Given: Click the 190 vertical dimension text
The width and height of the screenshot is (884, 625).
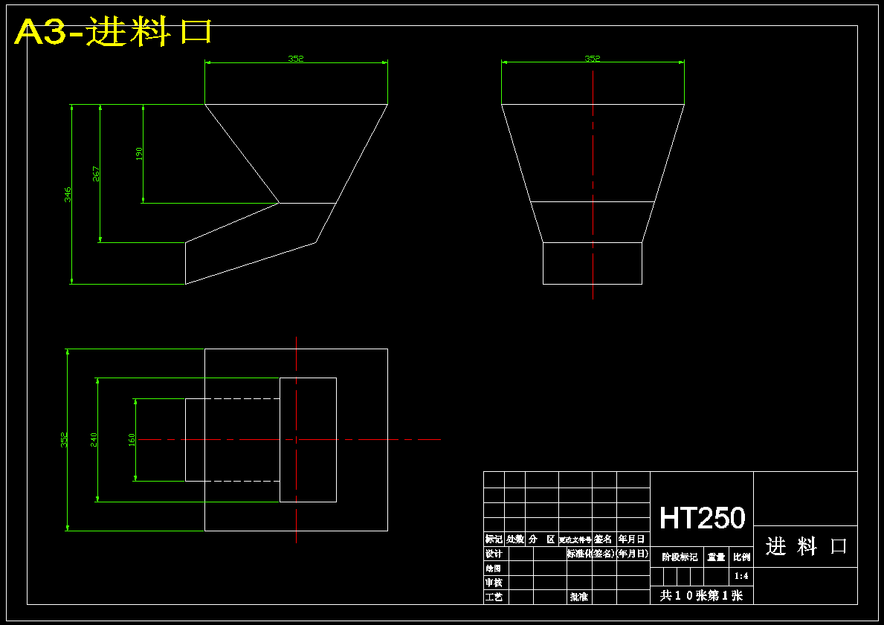Looking at the screenshot, I should point(139,153).
